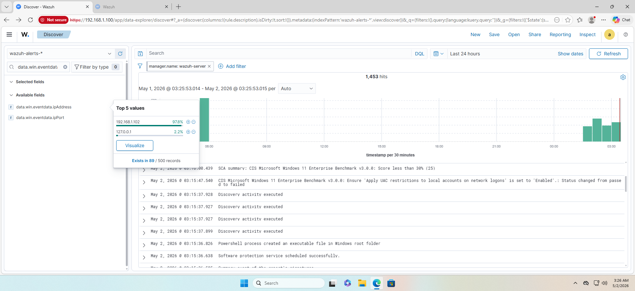Add page to browser favorites star
Screen dimensions: 635x291
[x=568, y=20]
